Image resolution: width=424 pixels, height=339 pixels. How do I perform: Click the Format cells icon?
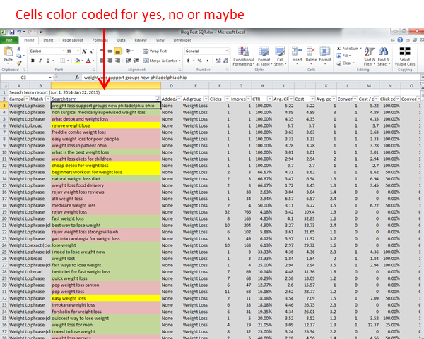tap(325, 51)
